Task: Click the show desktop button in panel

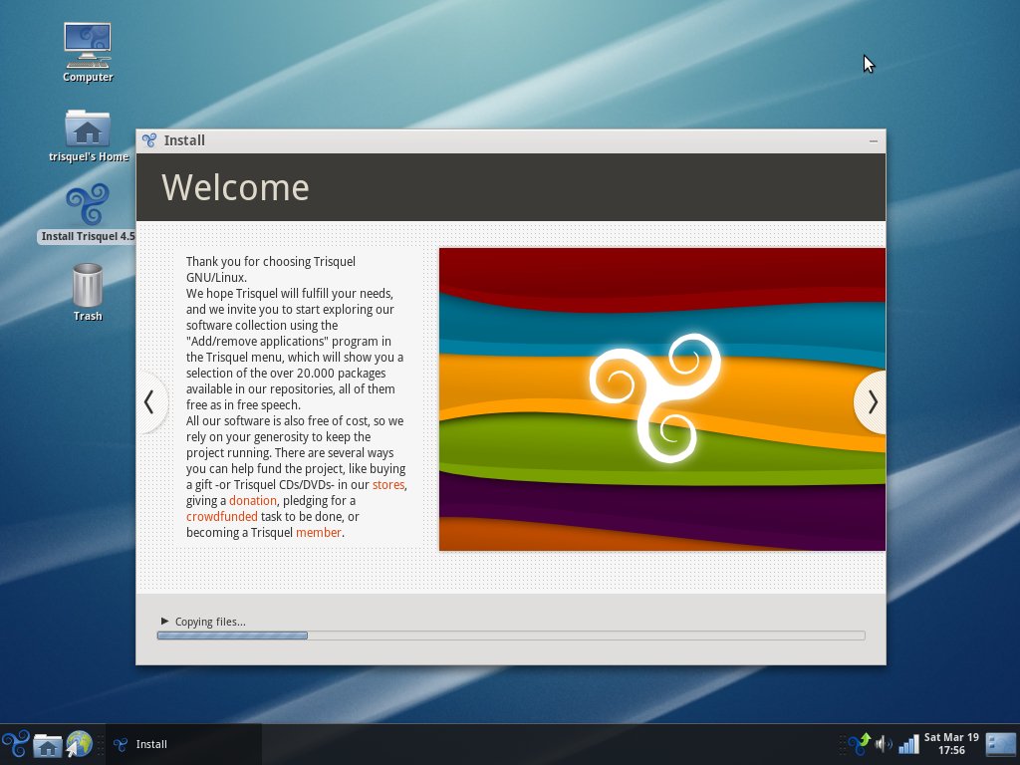Action: (x=1000, y=744)
